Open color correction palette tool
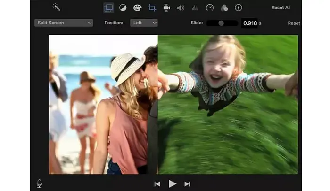 coord(137,8)
